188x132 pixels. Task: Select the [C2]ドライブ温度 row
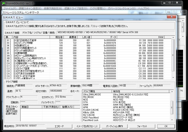point(88,69)
